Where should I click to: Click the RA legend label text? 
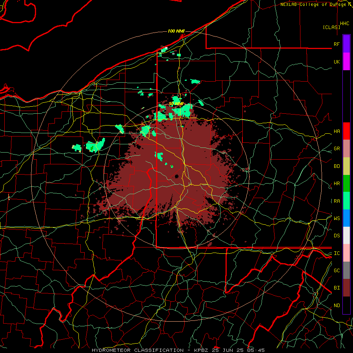337,201
